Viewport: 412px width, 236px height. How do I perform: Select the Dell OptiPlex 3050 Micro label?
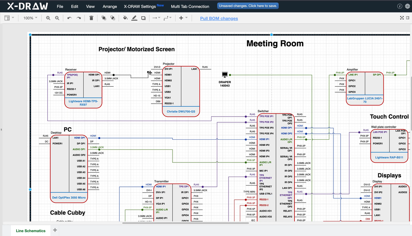pos(69,197)
